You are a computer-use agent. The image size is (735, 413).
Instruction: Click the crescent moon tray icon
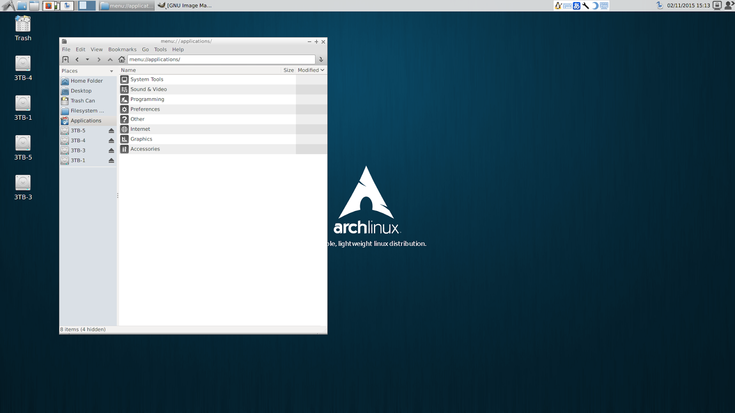point(595,6)
